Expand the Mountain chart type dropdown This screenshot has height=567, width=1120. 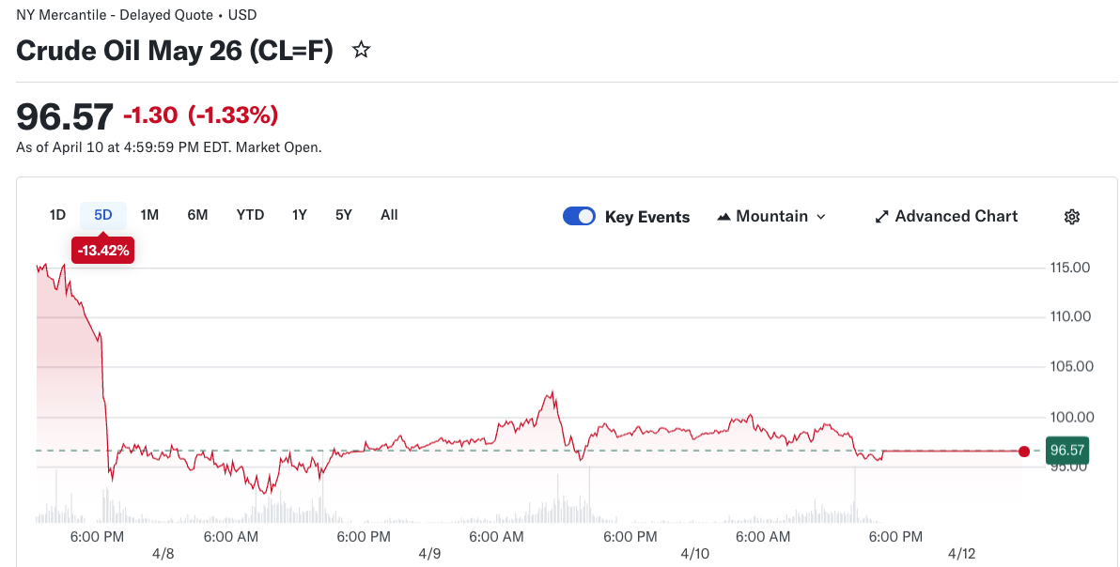click(x=771, y=217)
